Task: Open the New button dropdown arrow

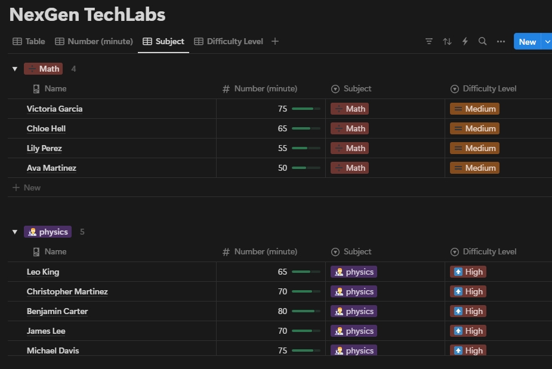Action: click(x=547, y=41)
